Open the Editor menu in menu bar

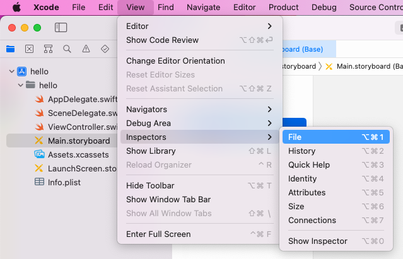pyautogui.click(x=245, y=7)
